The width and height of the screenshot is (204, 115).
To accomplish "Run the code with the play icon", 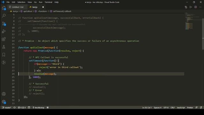I will pos(191,7).
